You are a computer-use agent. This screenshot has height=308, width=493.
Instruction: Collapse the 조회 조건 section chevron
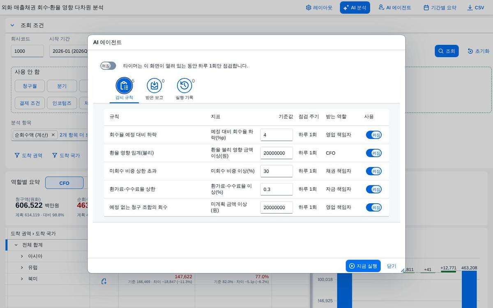click(x=12, y=25)
